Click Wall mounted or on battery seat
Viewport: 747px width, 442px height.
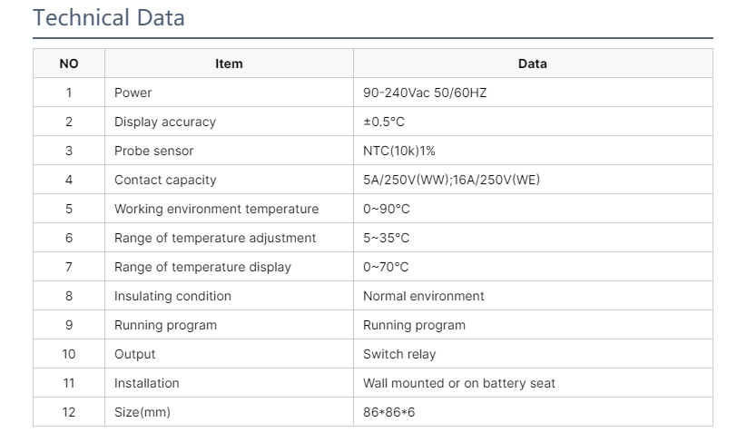(x=458, y=383)
